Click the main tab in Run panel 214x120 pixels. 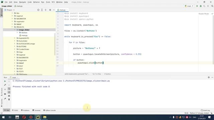[14, 77]
